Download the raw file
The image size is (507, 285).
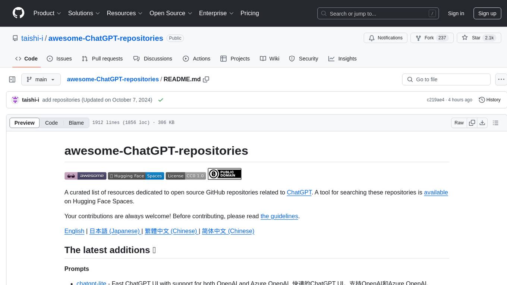[x=482, y=123]
